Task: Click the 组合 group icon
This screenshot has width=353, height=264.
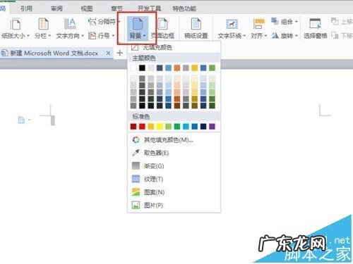Action: (x=275, y=21)
